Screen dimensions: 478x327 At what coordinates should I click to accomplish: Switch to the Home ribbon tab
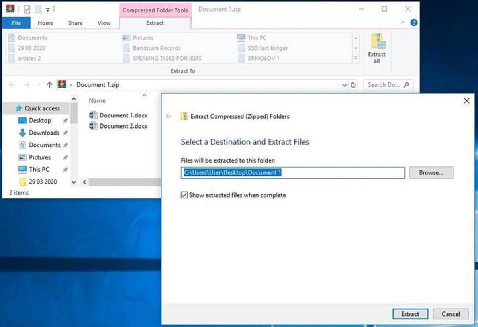(x=45, y=23)
